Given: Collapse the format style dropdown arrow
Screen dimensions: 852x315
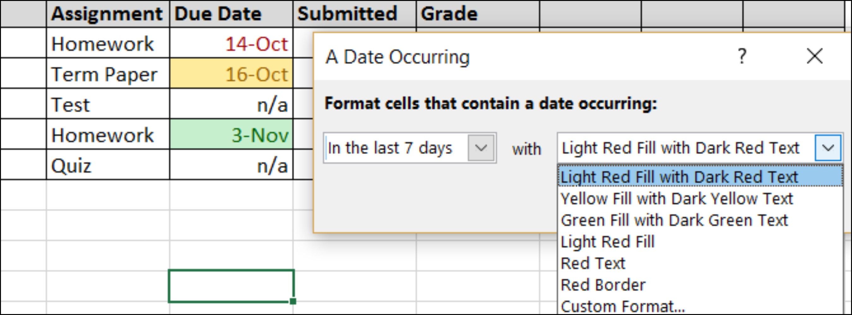Looking at the screenshot, I should click(x=828, y=148).
